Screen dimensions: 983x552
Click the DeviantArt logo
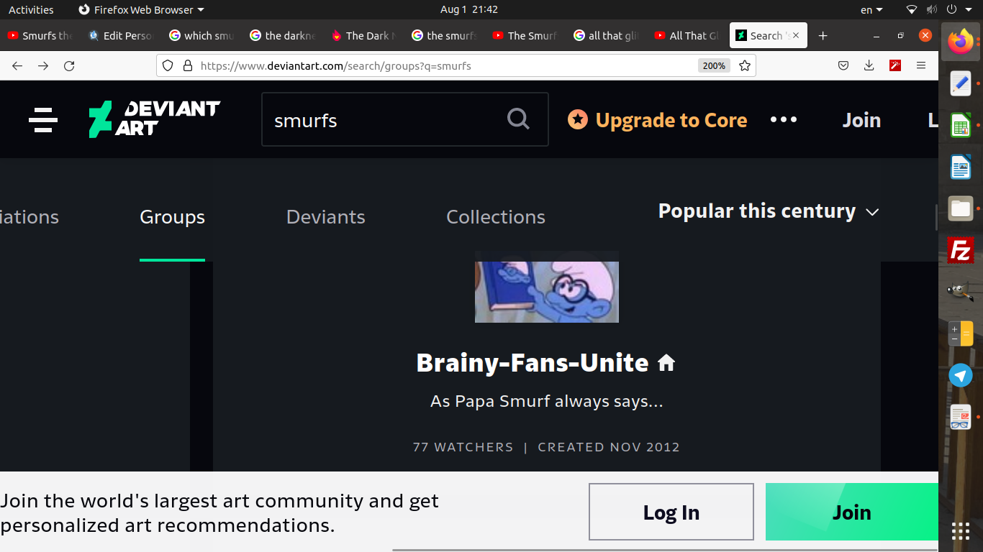(155, 119)
